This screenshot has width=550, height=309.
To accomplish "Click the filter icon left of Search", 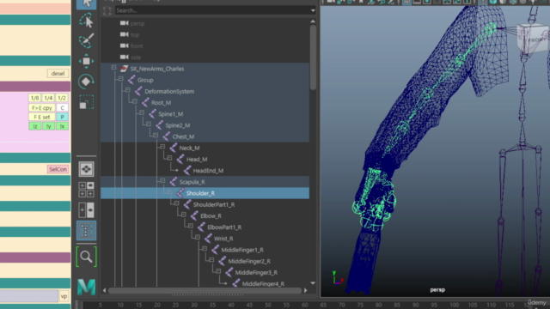I will coord(107,10).
